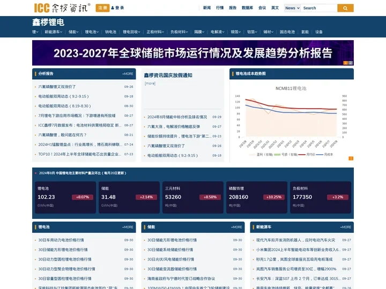
Task: Click the [more] link under holiday notice
Action: click(x=150, y=83)
